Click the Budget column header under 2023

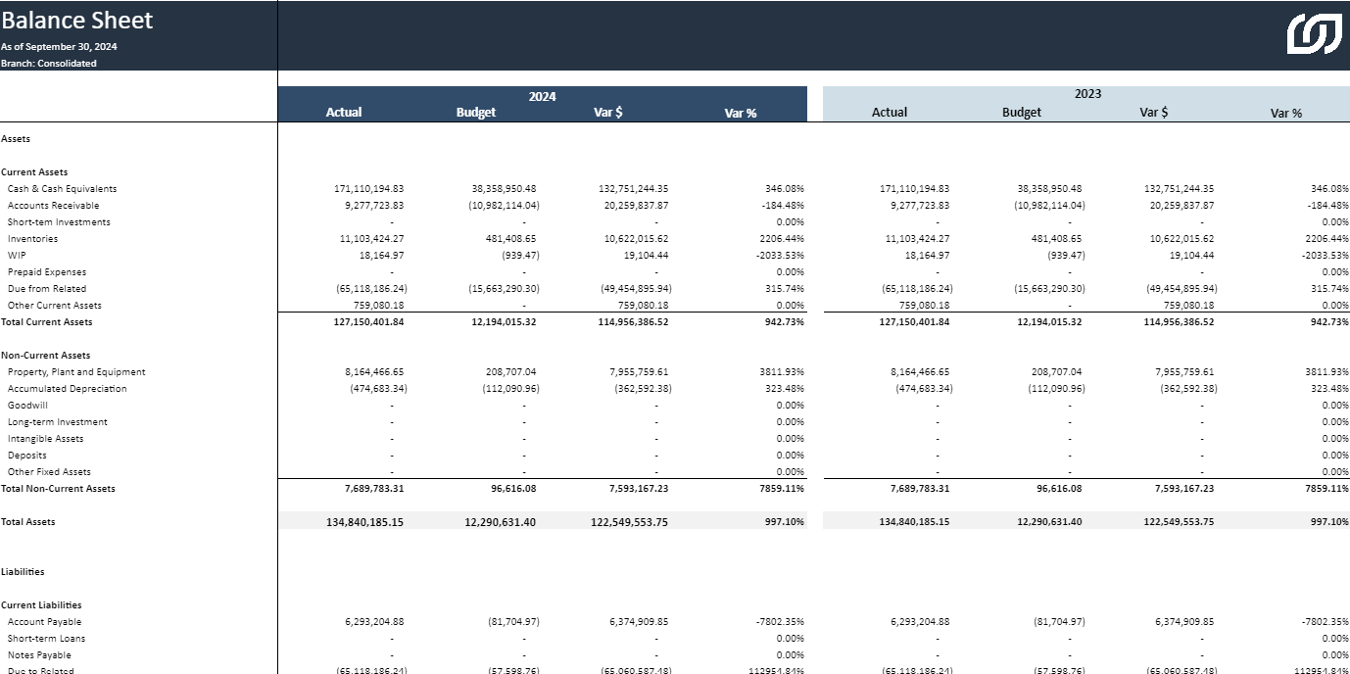[x=1021, y=113]
